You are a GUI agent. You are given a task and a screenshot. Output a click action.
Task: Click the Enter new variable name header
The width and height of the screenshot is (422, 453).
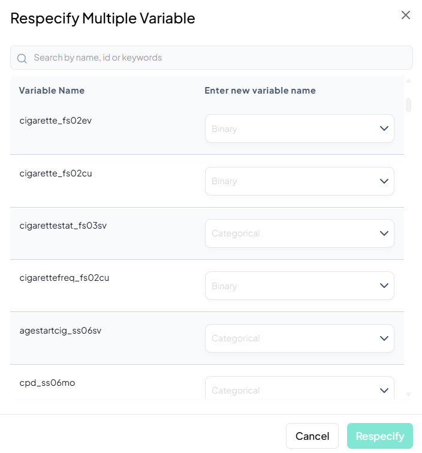pyautogui.click(x=260, y=91)
